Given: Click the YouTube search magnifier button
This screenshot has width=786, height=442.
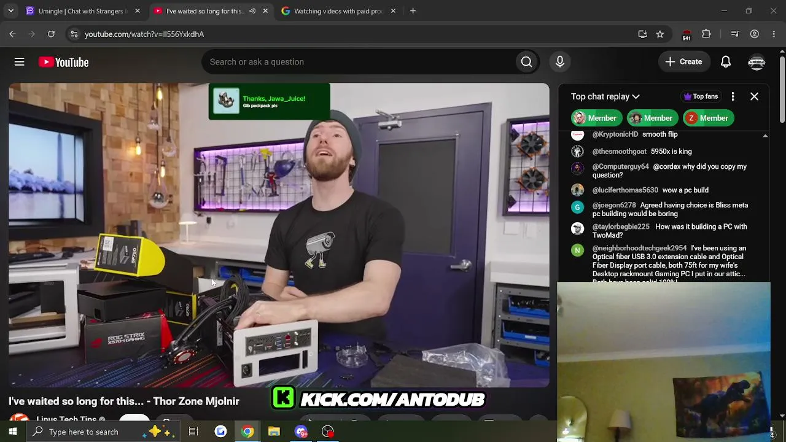Looking at the screenshot, I should [526, 62].
